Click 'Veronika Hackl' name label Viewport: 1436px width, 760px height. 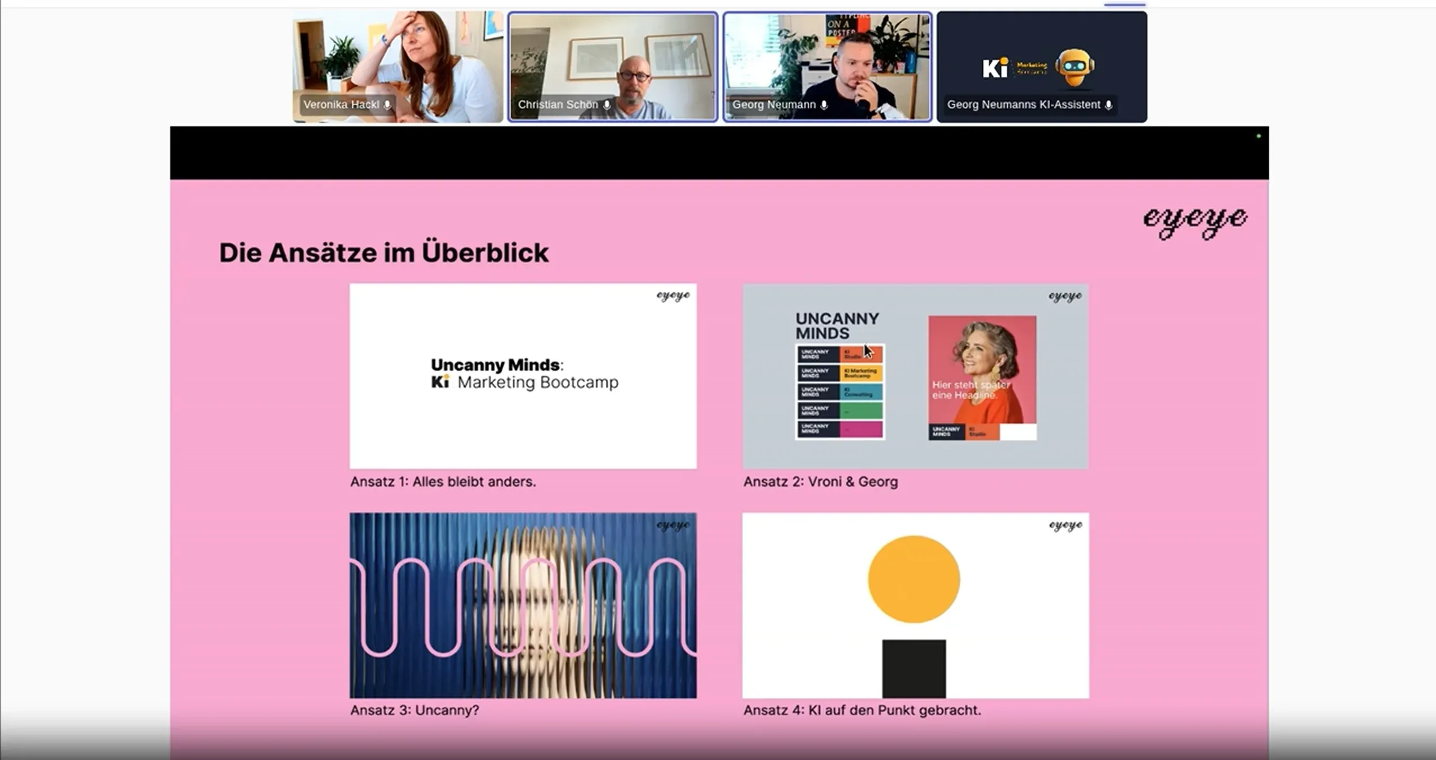342,105
